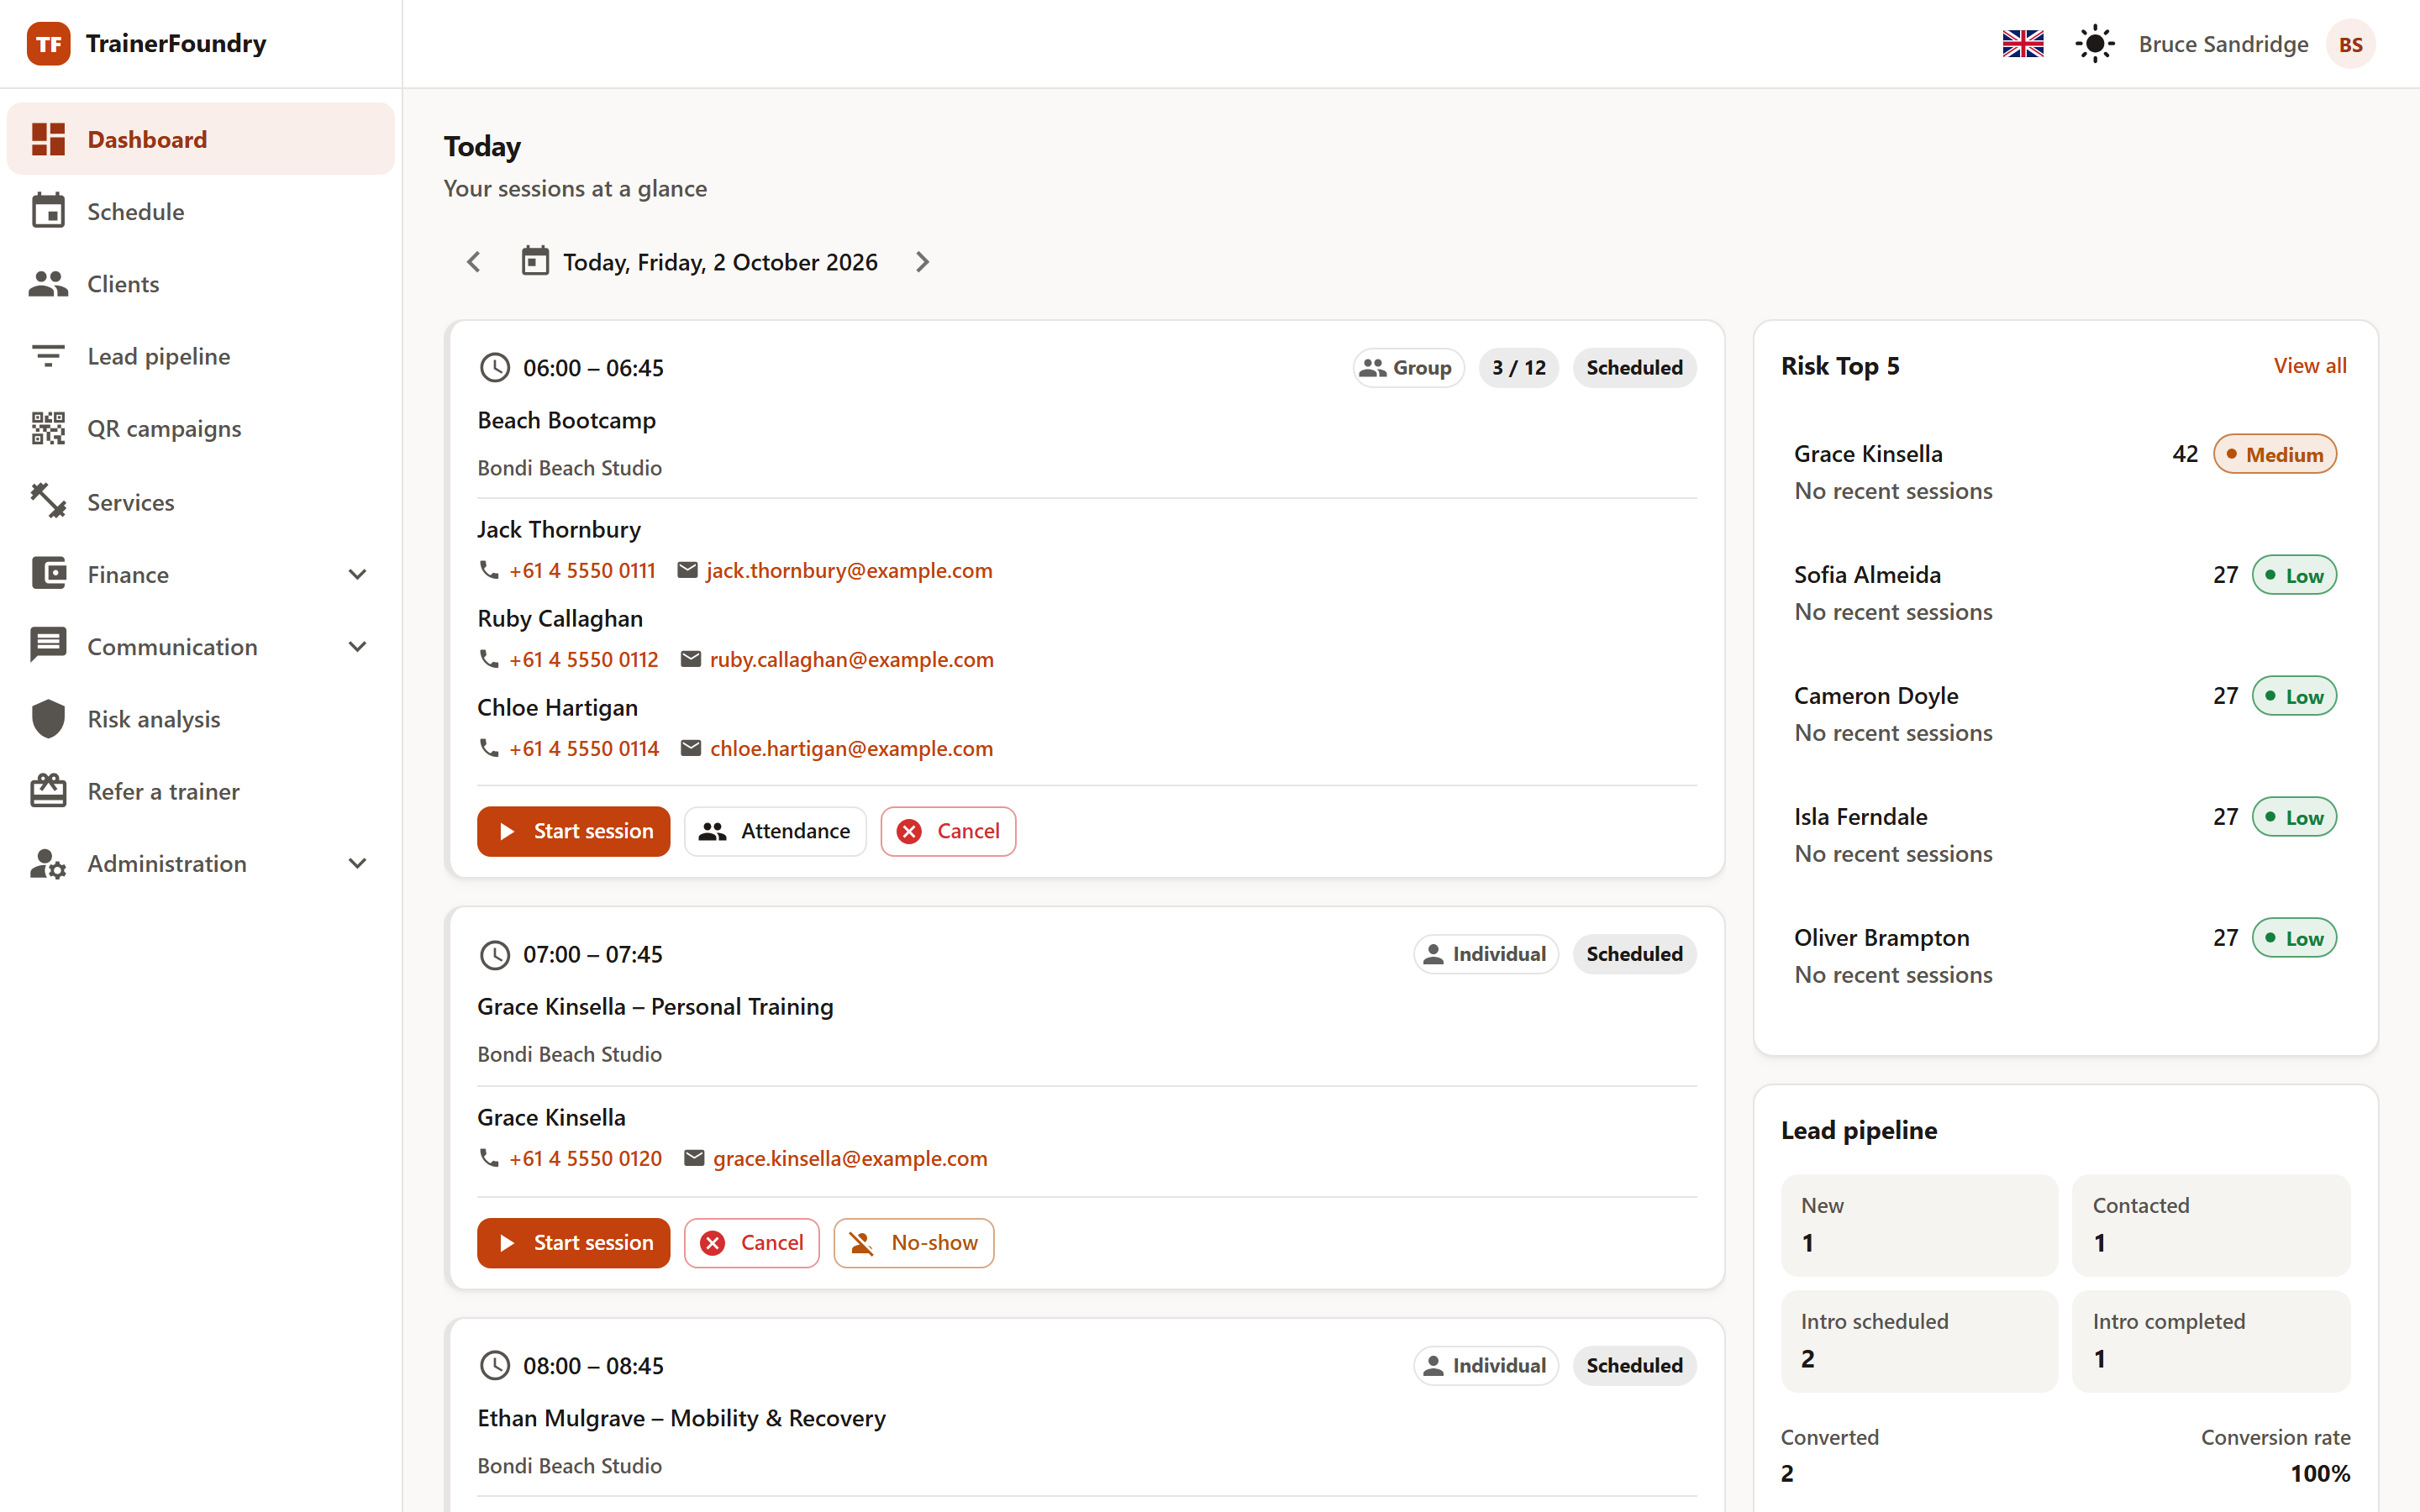Open Sofia Almeida risk entry

(2065, 593)
